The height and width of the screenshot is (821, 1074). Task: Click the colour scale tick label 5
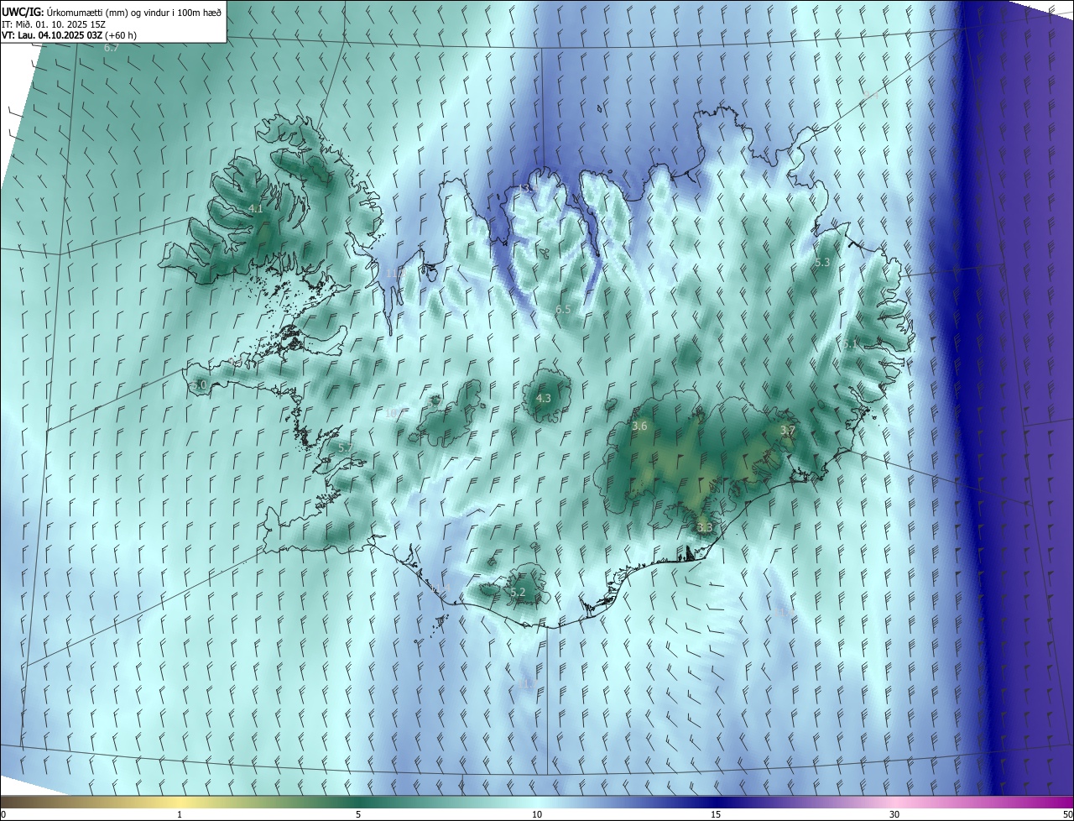point(358,814)
